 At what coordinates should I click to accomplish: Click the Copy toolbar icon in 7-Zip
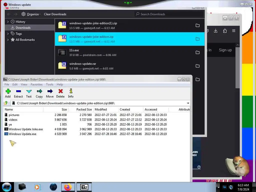(x=39, y=93)
